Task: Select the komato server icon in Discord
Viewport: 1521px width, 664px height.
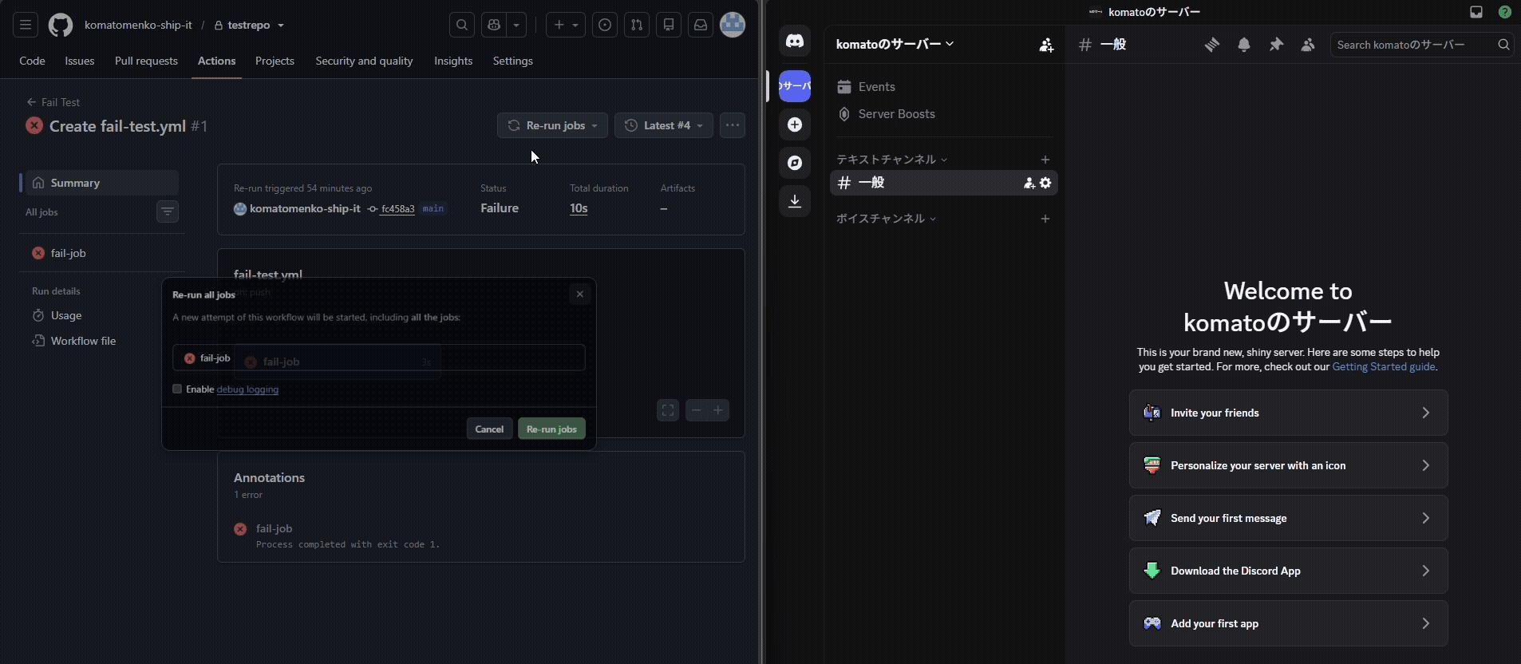Action: (x=795, y=86)
